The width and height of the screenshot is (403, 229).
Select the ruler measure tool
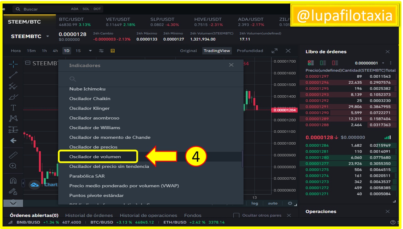13,155
